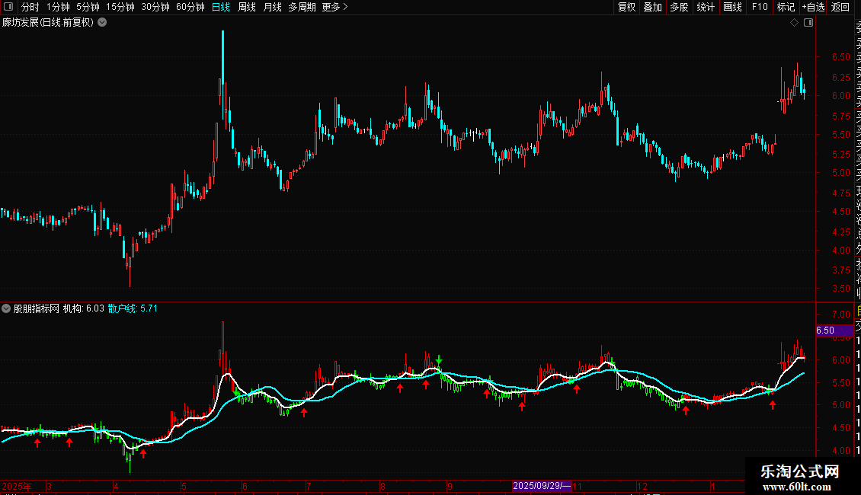Select the 1分钟 period
Image resolution: width=861 pixels, height=495 pixels.
(58, 7)
